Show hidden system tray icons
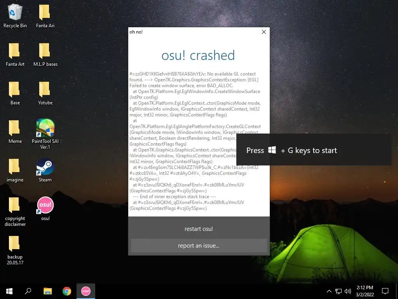The width and height of the screenshot is (398, 299). click(x=329, y=291)
